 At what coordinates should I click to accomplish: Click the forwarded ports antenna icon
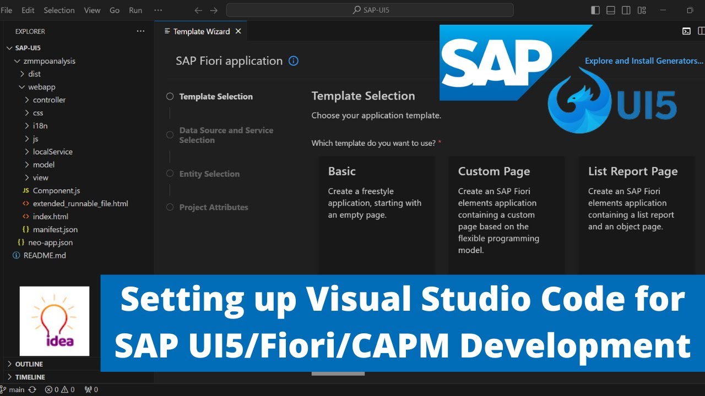click(x=91, y=389)
